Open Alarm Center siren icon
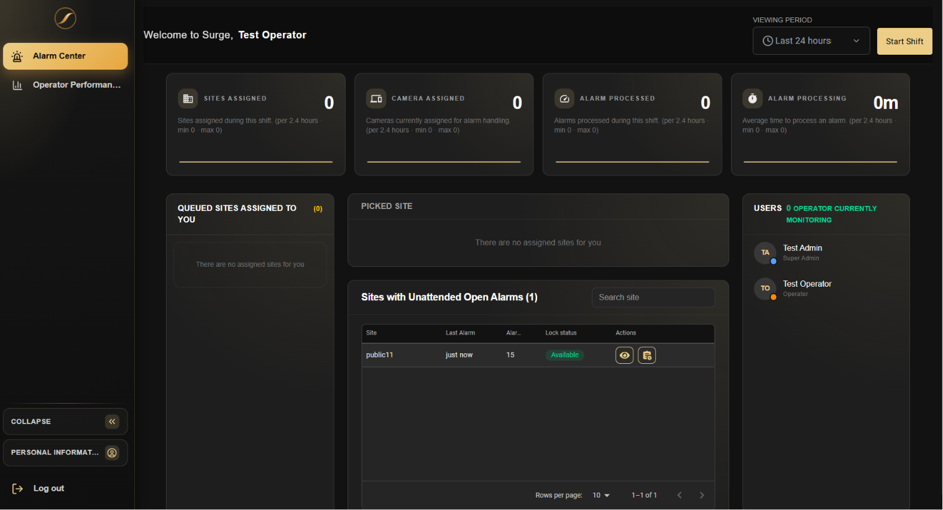Viewport: 943px width, 510px height. click(x=17, y=56)
